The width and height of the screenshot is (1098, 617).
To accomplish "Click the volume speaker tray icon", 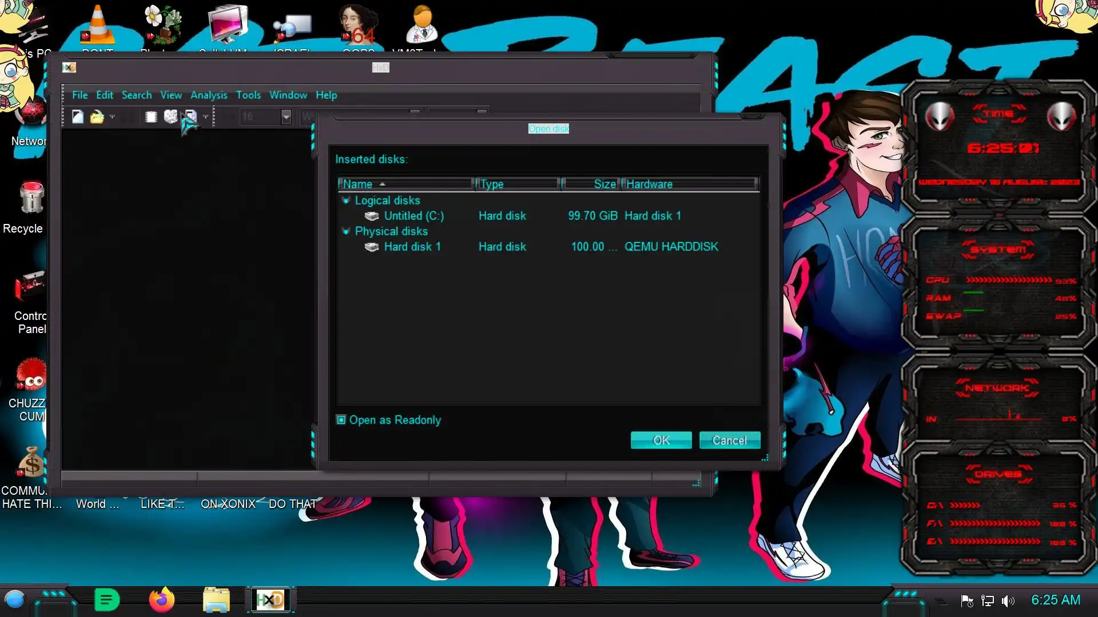I will pyautogui.click(x=1008, y=600).
